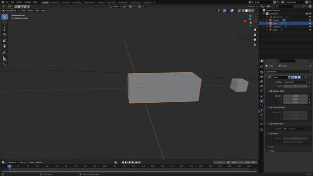This screenshot has height=176, width=313.
Task: Open the Material properties tab icon
Action: click(262, 124)
